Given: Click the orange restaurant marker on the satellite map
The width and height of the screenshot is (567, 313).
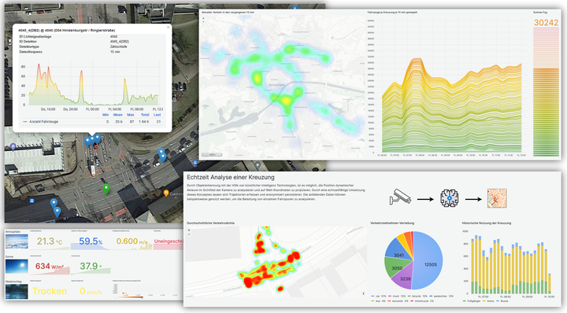Looking at the screenshot, I should pyautogui.click(x=166, y=193).
